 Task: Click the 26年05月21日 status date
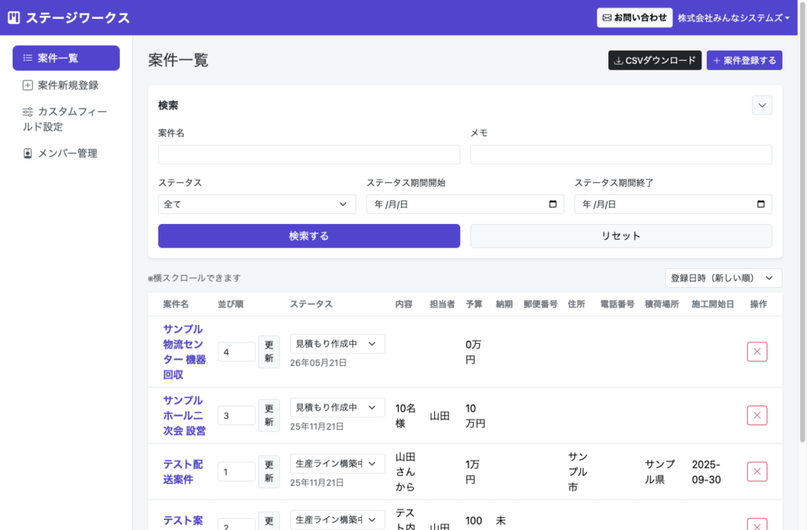[318, 363]
